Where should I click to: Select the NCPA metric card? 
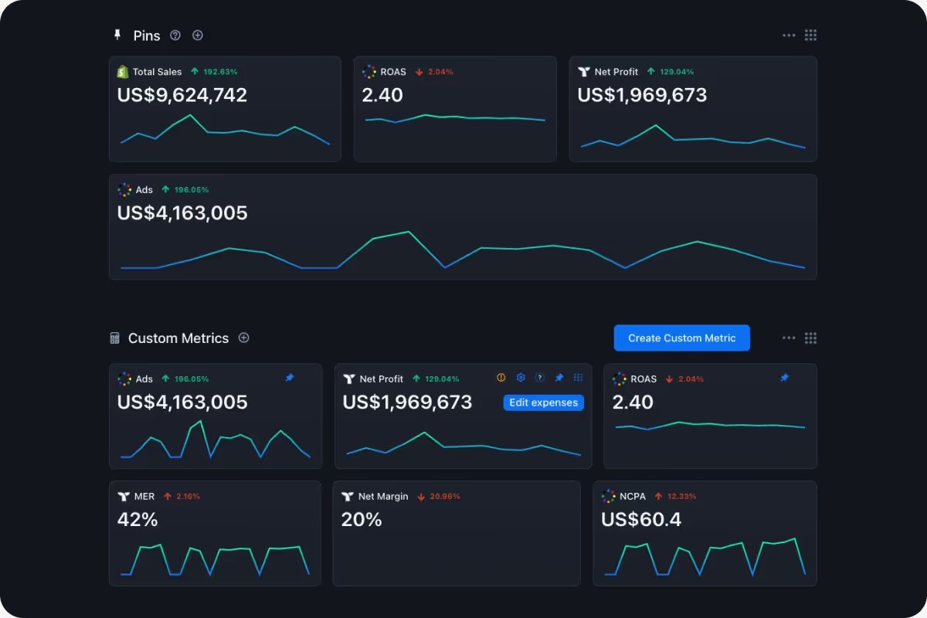point(705,533)
